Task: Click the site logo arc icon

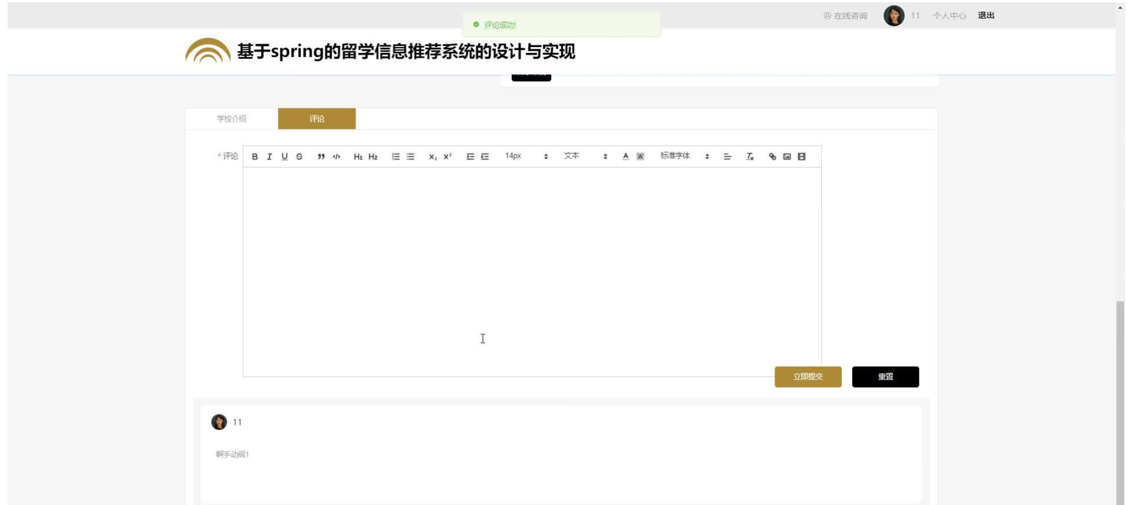Action: (x=208, y=50)
